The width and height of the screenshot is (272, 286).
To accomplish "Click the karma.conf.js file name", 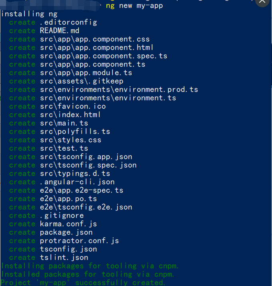I will click(x=68, y=224).
